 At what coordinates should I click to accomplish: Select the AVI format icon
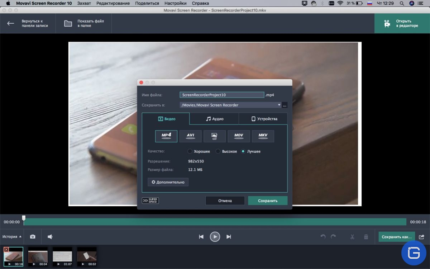(x=190, y=136)
